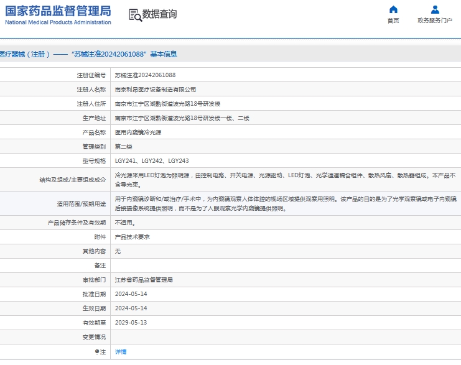Click the 首页 label text
The height and width of the screenshot is (365, 461).
point(393,21)
